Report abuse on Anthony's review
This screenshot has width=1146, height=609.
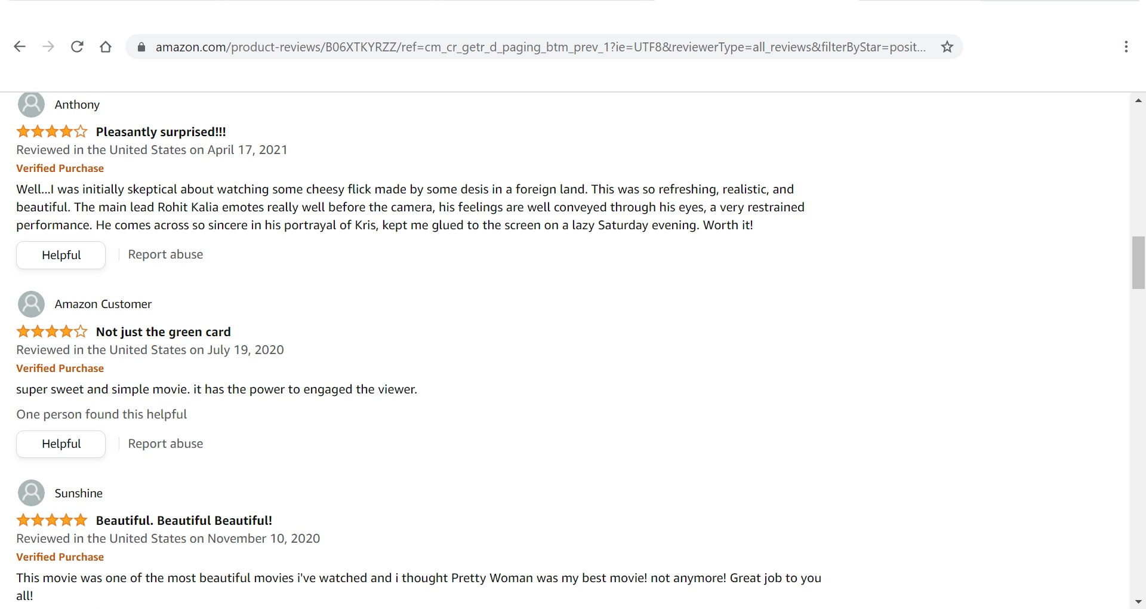[x=165, y=254]
